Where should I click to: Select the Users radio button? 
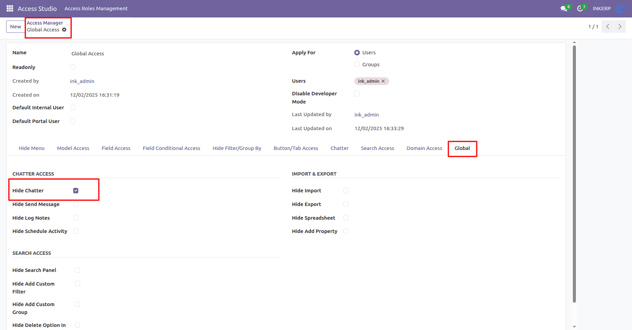click(x=357, y=53)
